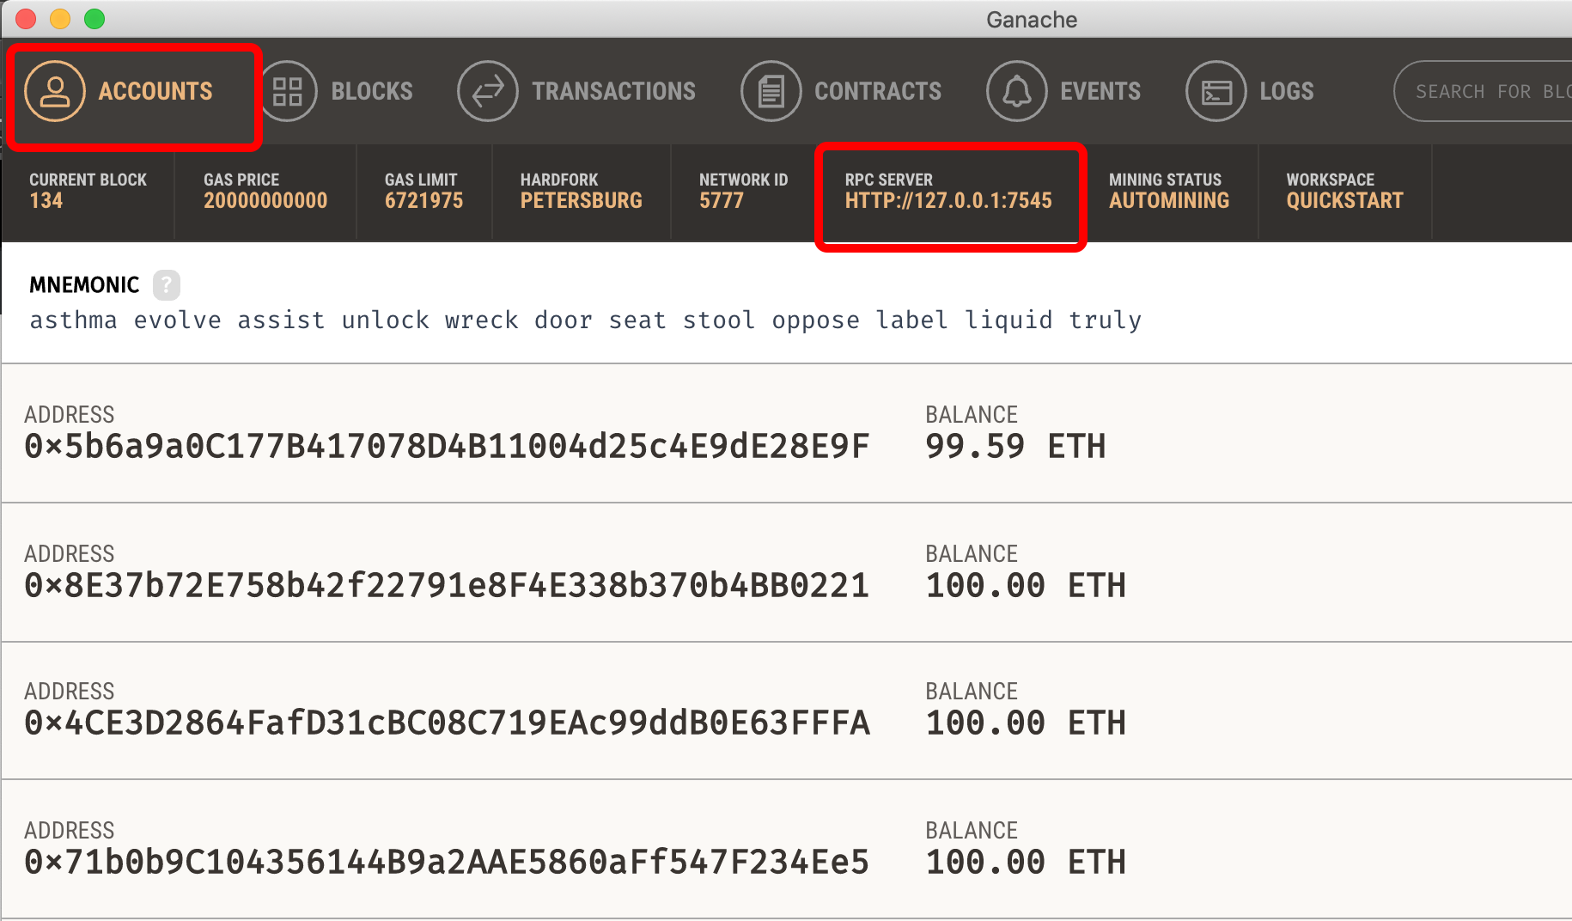Viewport: 1572px width, 921px height.
Task: Select address 0x71b0b9C104356144B9a2AAE5860aFf547F234Ee5
Action: 447,863
